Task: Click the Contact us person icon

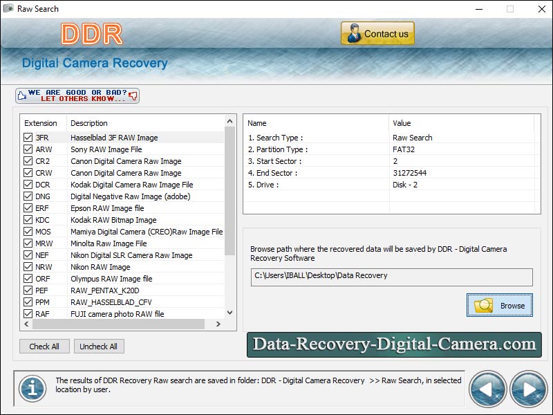Action: point(354,33)
